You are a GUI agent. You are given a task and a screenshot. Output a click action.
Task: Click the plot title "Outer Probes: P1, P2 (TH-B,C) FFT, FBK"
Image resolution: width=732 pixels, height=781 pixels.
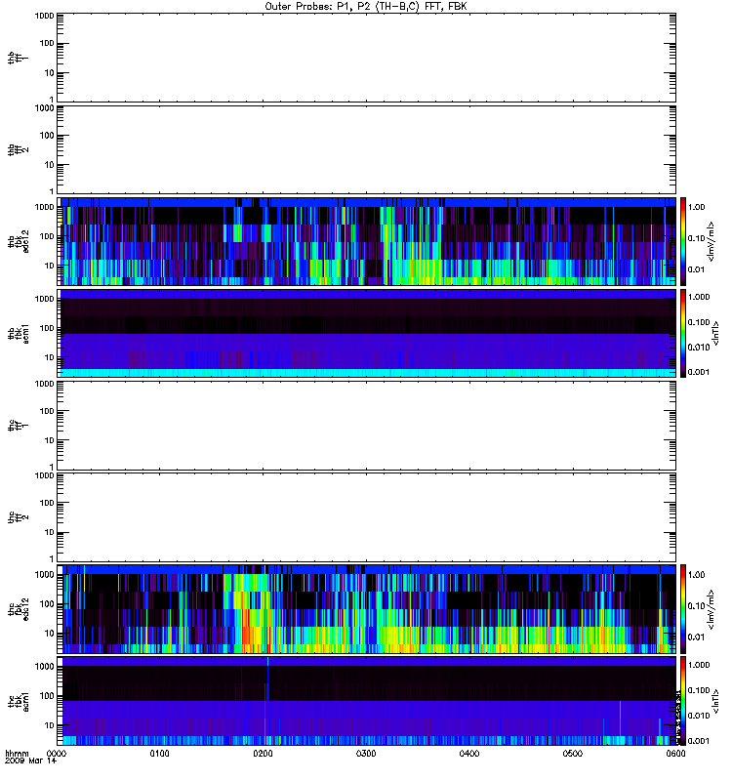point(366,7)
